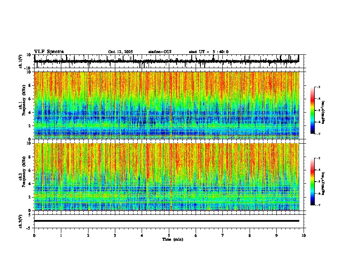Click the 'start UT = 3 :40: 0' text

[x=209, y=52]
